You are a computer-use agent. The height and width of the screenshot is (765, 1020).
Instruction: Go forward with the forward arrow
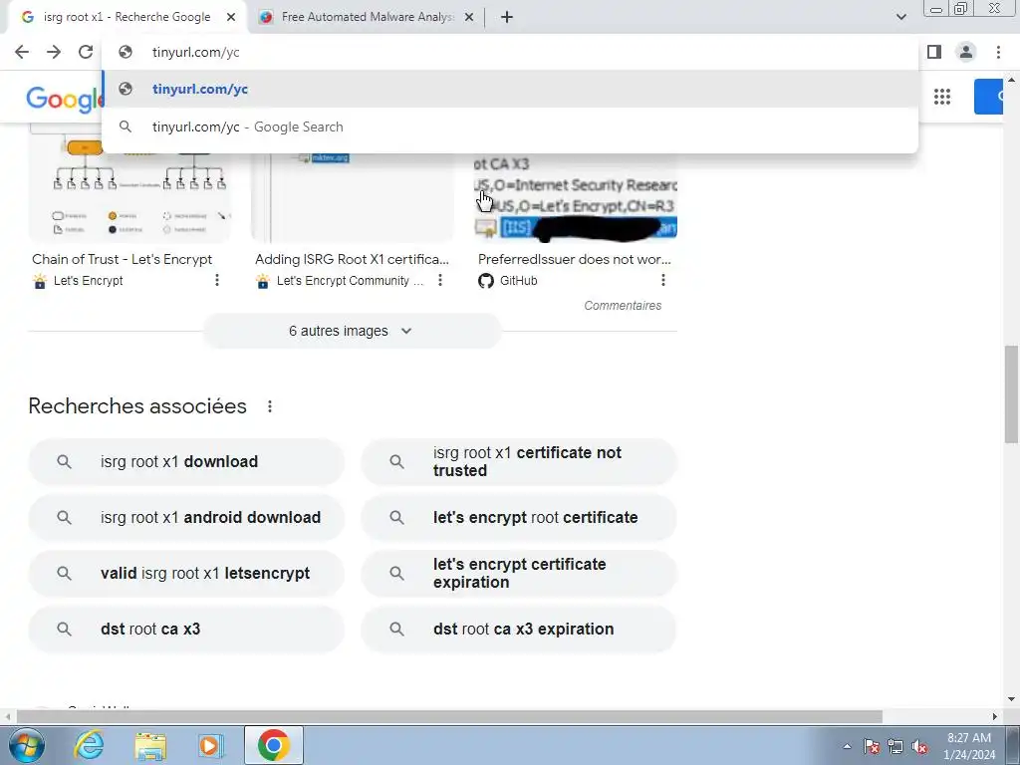pyautogui.click(x=54, y=52)
